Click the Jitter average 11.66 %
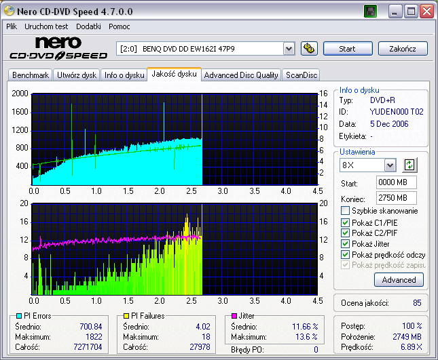 click(x=305, y=327)
